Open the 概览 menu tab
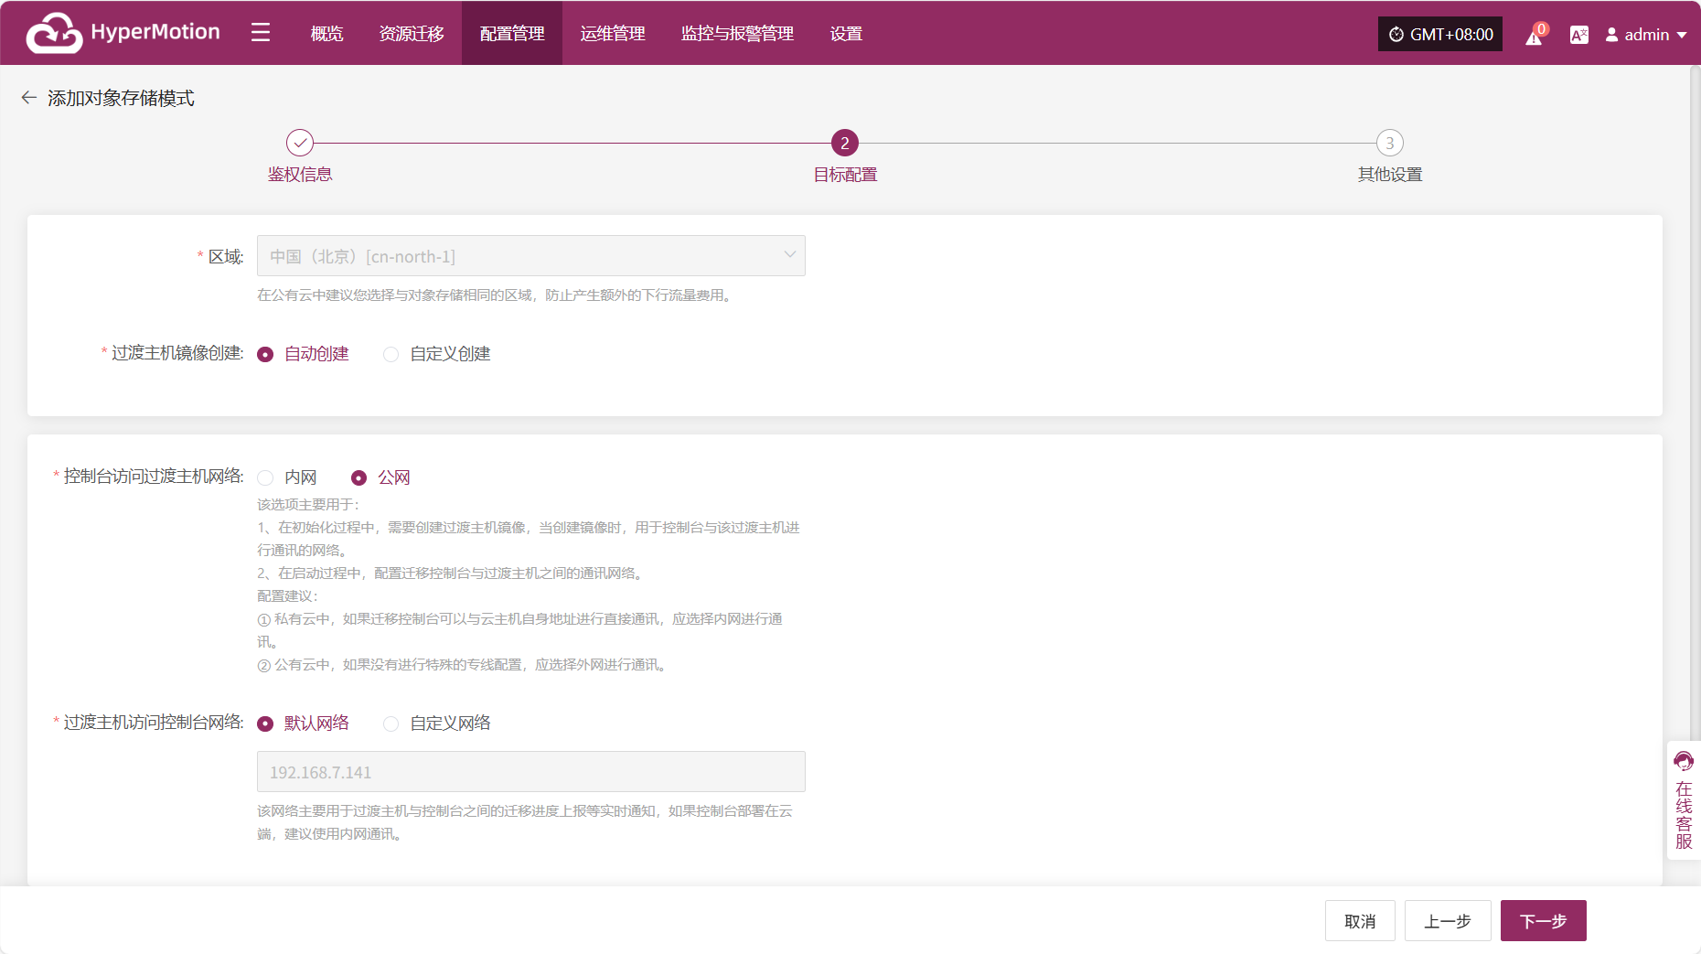1701x954 pixels. pos(326,34)
